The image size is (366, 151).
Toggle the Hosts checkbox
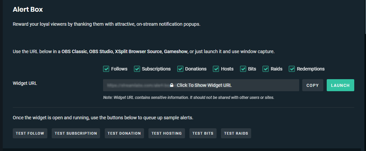pyautogui.click(x=216, y=69)
